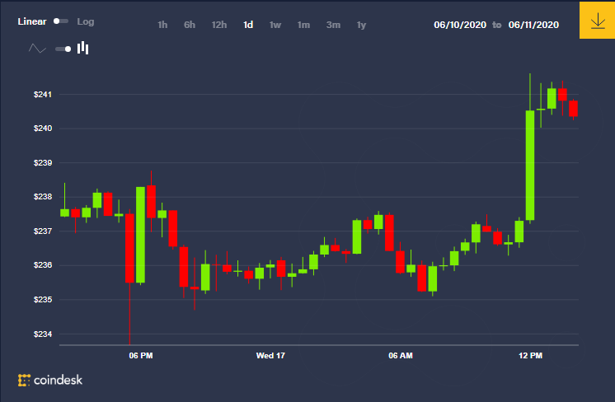Toggle the line/candlestick chart type switch
The image size is (615, 402).
(x=63, y=49)
